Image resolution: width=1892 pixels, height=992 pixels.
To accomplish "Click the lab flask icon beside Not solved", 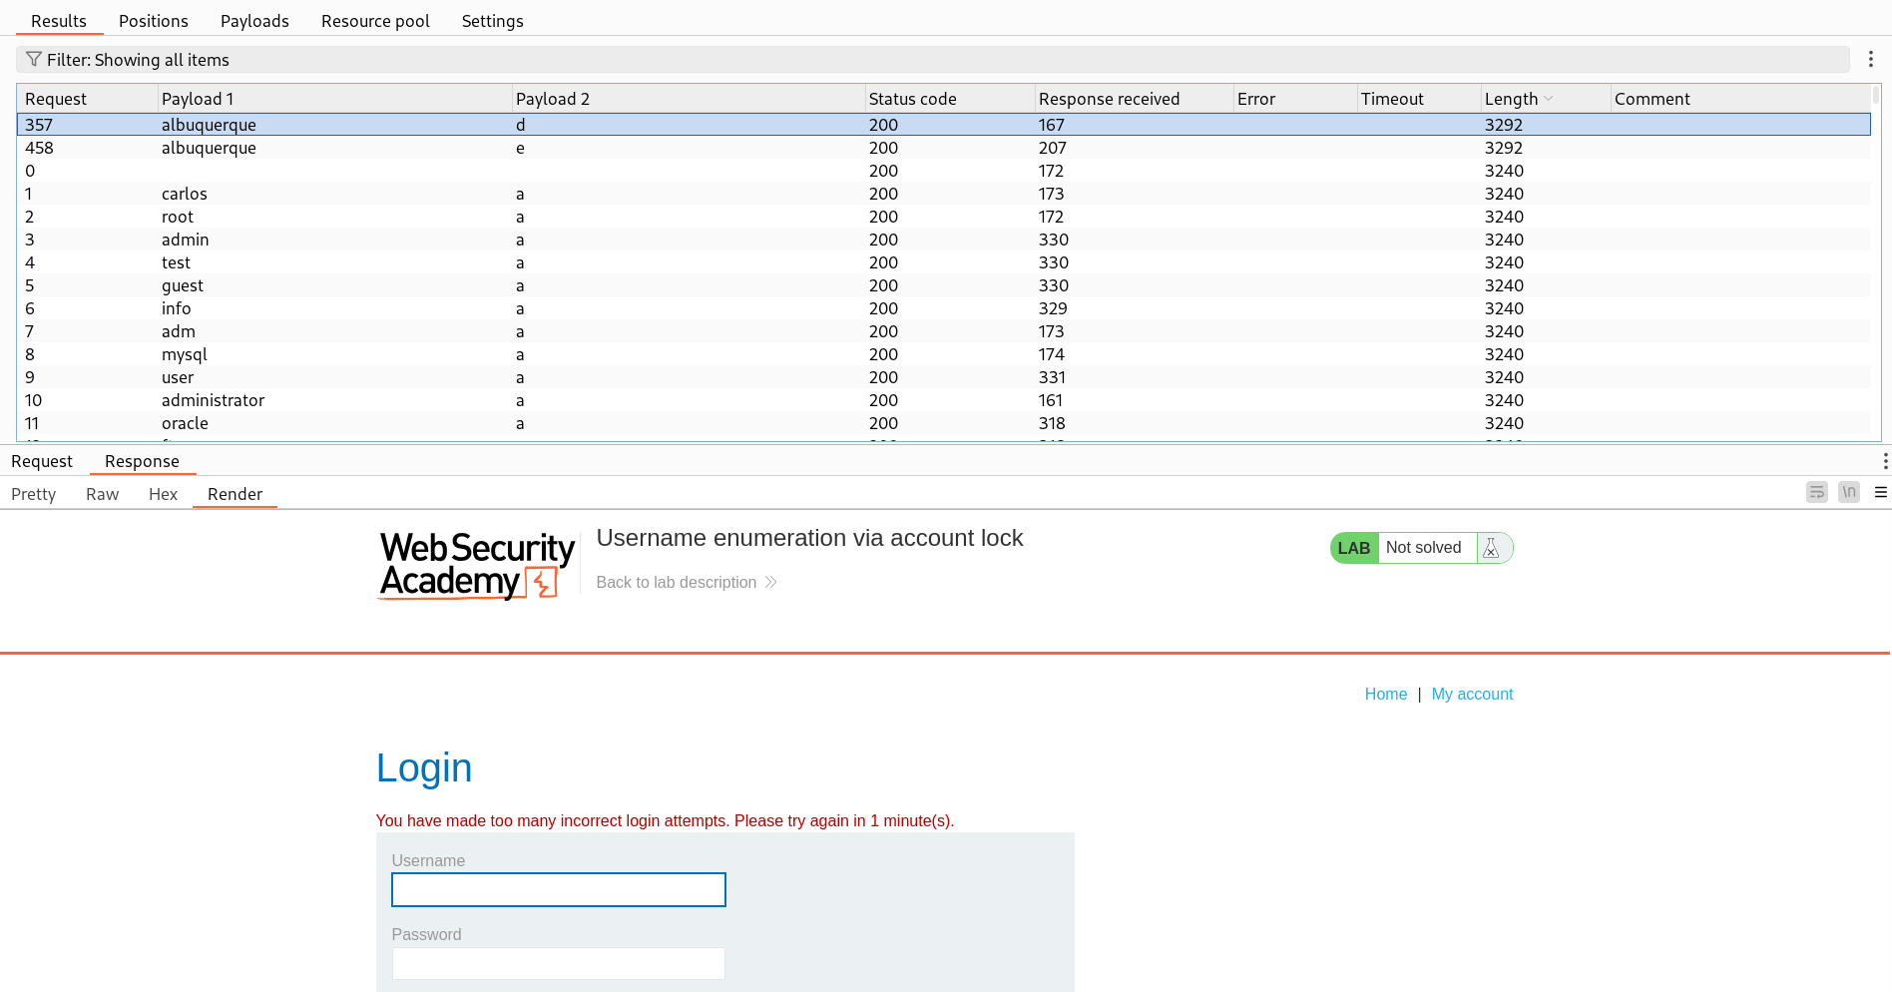I will coord(1492,547).
